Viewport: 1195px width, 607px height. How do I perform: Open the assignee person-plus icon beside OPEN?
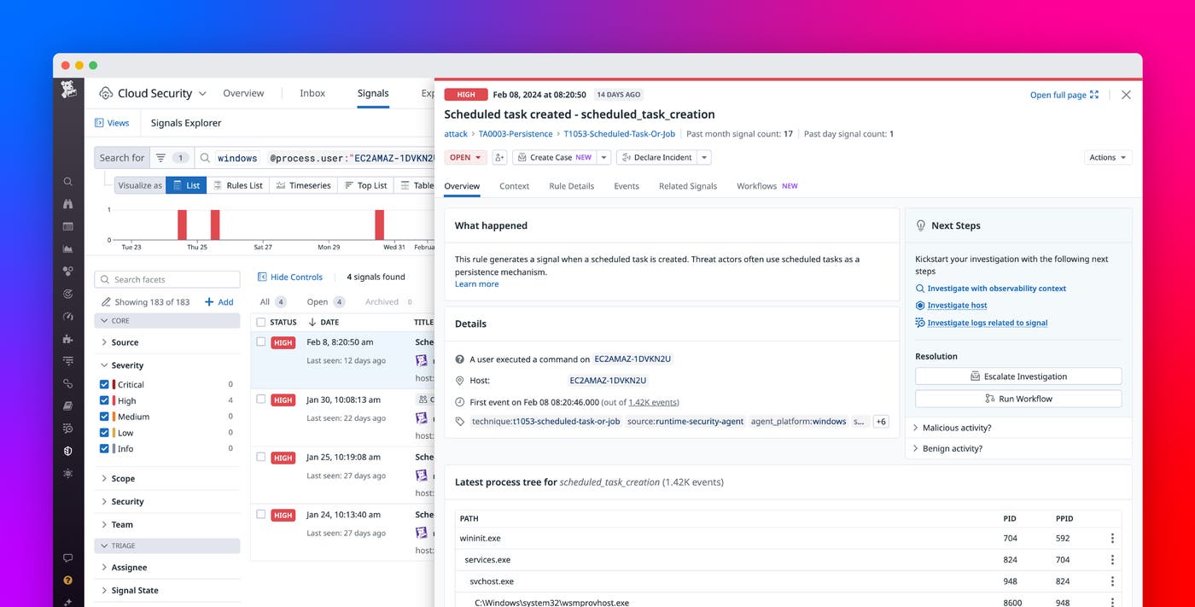[499, 157]
